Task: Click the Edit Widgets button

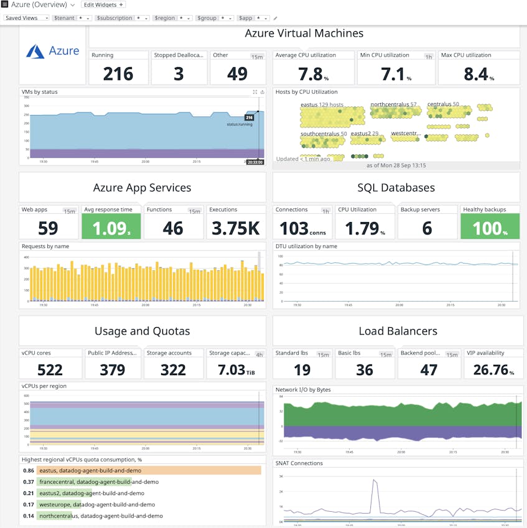Action: pyautogui.click(x=103, y=5)
